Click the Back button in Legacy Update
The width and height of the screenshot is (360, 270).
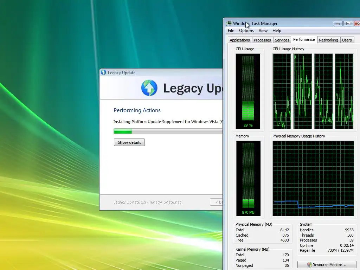(216, 202)
